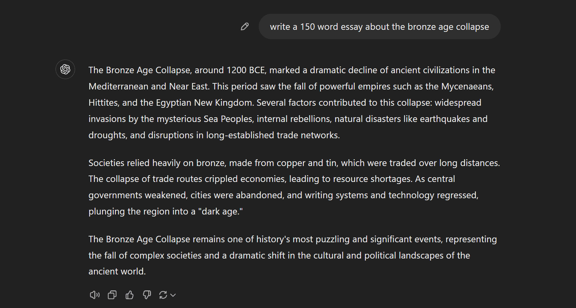Click the ChatGPT logo avatar

pyautogui.click(x=65, y=69)
